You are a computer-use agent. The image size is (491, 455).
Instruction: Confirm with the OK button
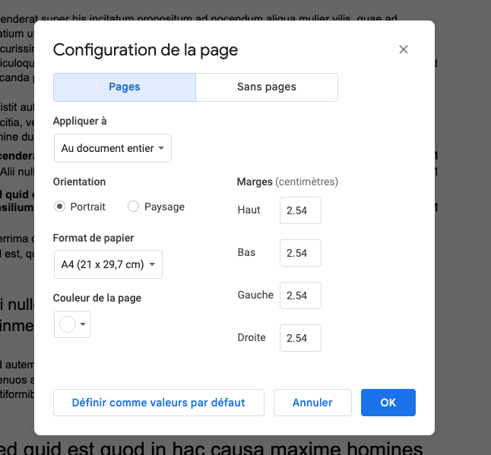388,403
